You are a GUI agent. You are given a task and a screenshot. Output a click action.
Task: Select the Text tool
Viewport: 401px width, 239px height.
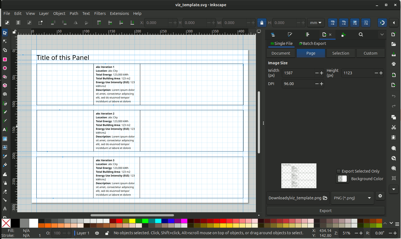pyautogui.click(x=5, y=130)
